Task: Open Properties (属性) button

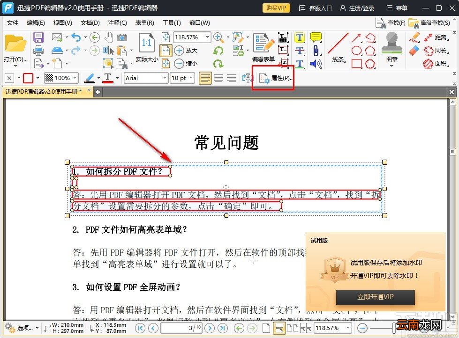Action: [x=276, y=78]
